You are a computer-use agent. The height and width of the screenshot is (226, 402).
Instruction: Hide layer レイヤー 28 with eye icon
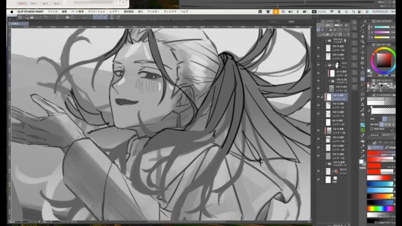[x=318, y=131]
